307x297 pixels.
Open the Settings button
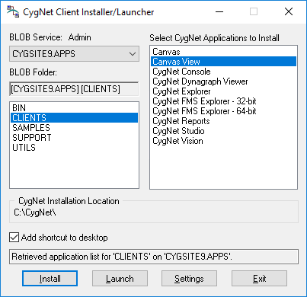tap(189, 279)
